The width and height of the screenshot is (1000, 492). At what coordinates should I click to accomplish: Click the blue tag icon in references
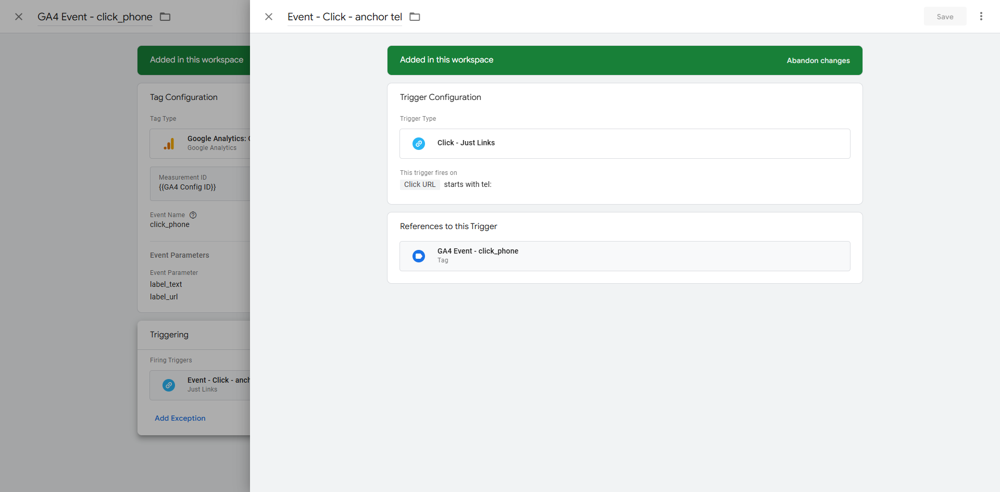pyautogui.click(x=419, y=256)
